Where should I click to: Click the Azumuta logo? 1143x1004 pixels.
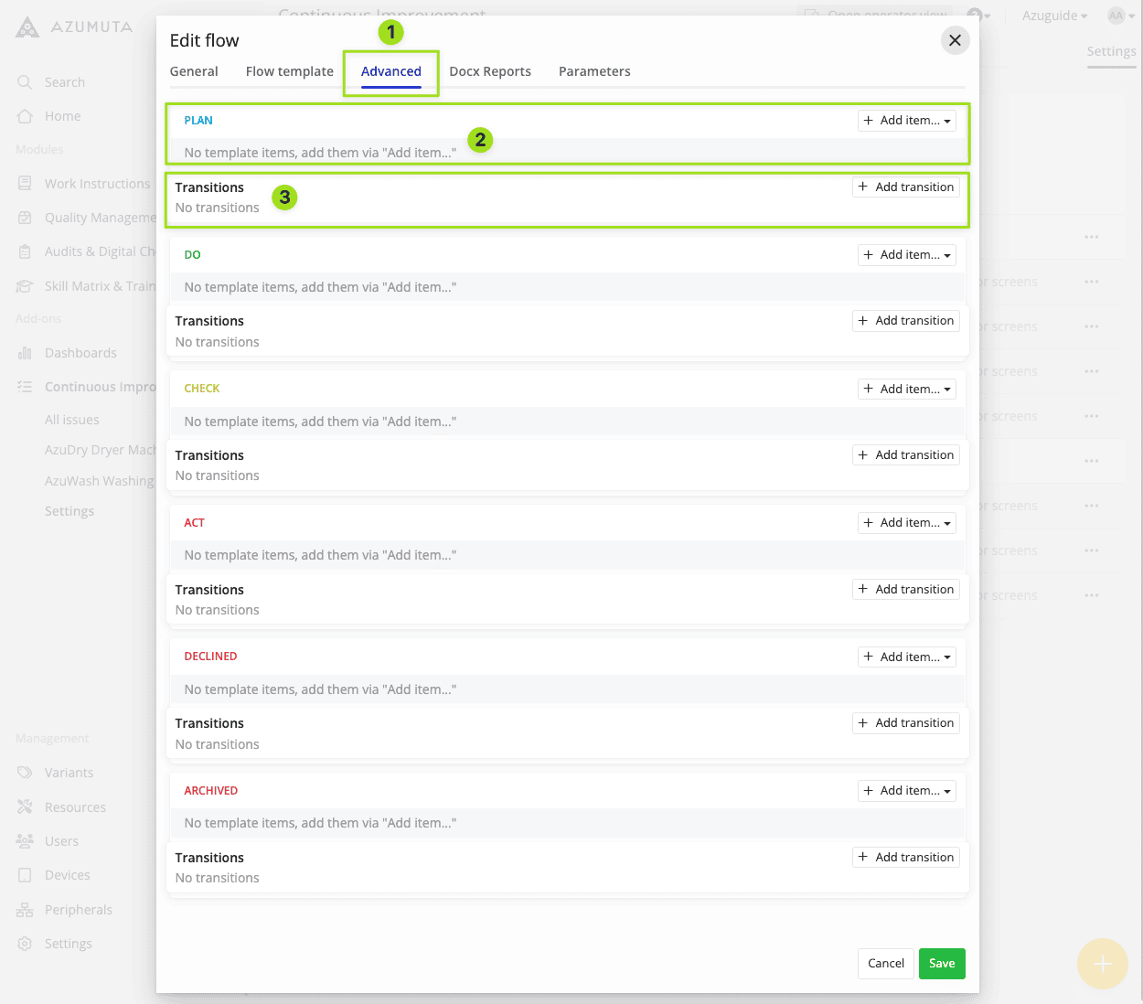point(28,27)
